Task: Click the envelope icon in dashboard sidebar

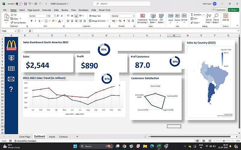Action: (11, 79)
